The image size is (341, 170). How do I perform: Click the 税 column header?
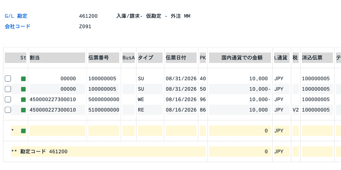296,58
